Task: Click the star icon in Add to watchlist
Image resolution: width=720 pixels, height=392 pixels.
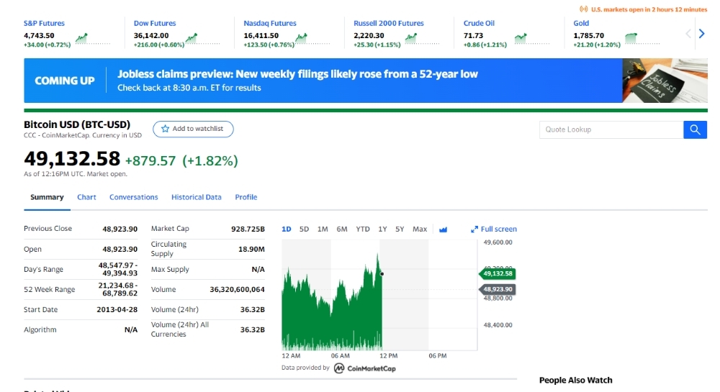Action: 165,129
